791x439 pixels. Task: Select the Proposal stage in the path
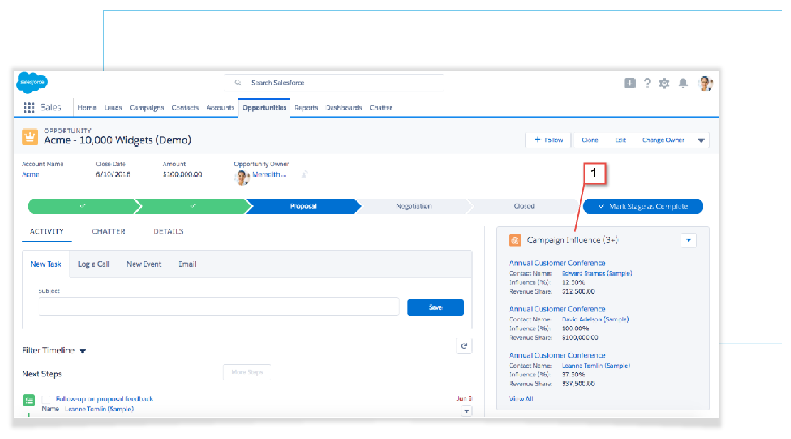303,206
